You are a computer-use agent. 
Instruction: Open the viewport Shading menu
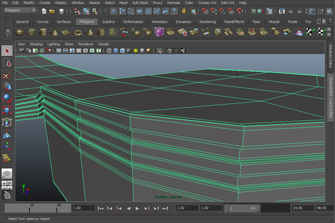tap(36, 44)
